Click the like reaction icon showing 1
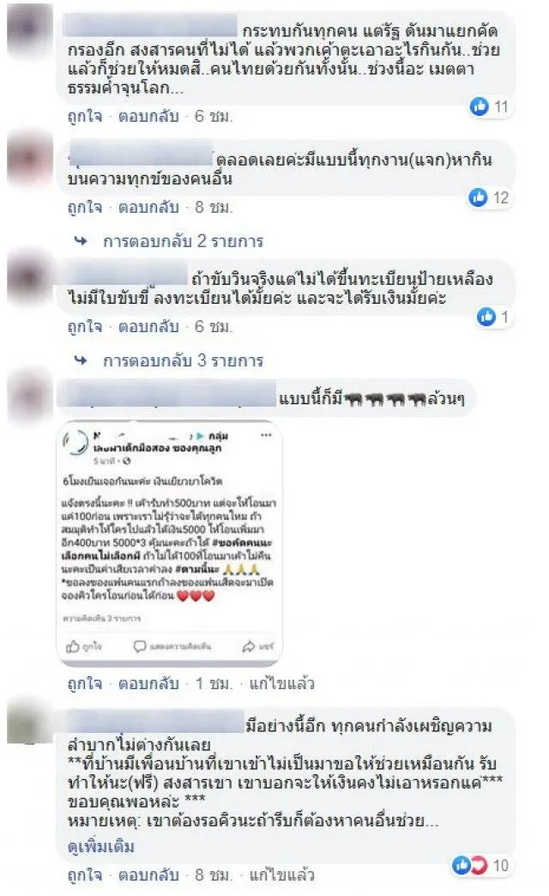This screenshot has height=896, width=549. (x=486, y=317)
